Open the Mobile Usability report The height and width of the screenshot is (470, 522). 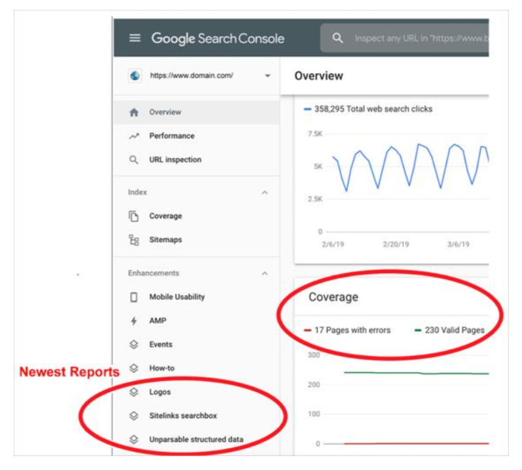[197, 297]
